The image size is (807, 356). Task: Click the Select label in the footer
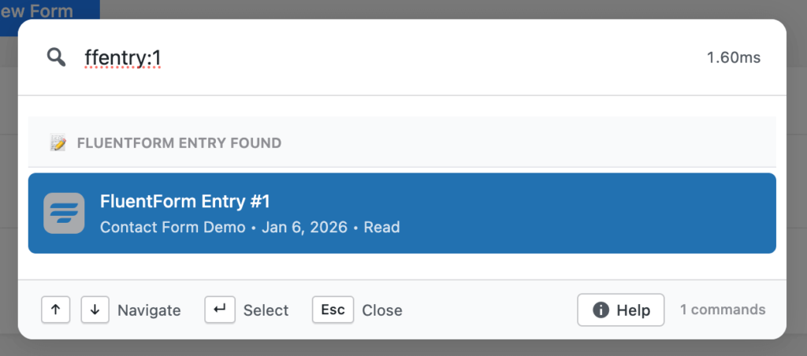pos(266,310)
